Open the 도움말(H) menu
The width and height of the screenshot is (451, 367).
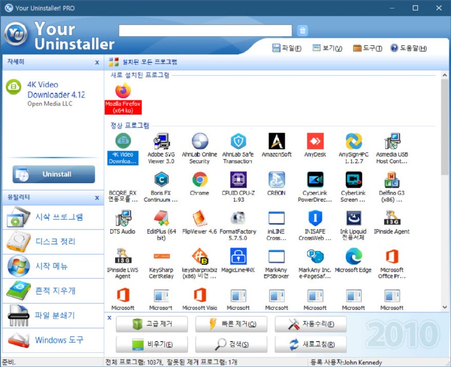coord(408,48)
